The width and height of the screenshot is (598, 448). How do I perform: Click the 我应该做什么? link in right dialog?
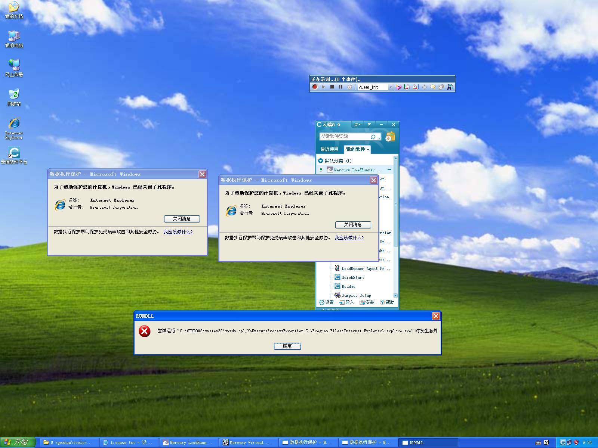349,238
